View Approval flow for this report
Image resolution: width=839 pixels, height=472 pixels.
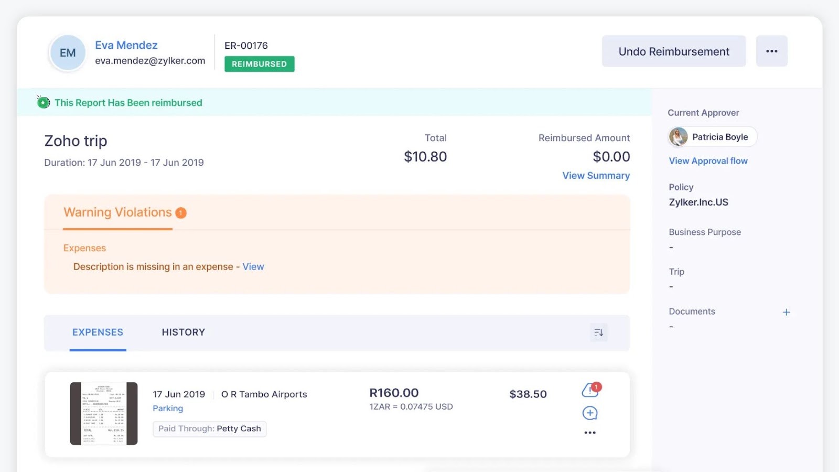pyautogui.click(x=708, y=160)
